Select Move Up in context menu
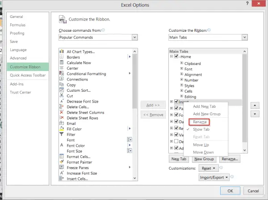Image resolution: width=268 pixels, height=200 pixels. click(x=201, y=145)
